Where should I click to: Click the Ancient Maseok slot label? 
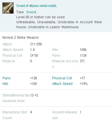[65, 115]
